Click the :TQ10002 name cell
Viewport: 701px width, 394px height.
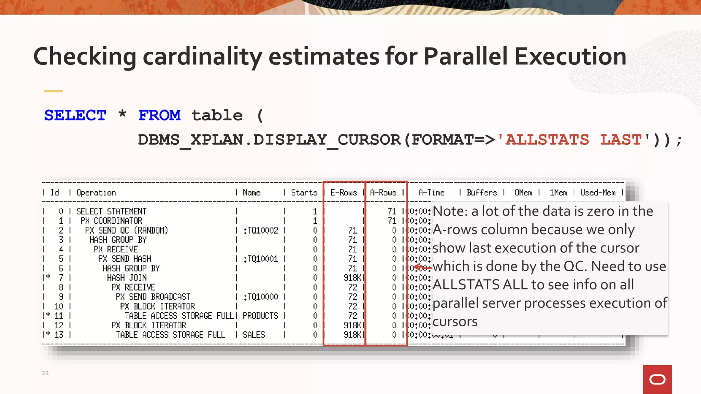point(260,231)
